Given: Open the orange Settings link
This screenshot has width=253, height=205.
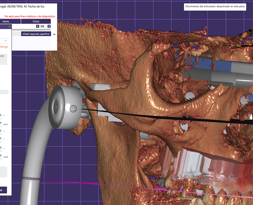Looking at the screenshot, I should (4, 47).
